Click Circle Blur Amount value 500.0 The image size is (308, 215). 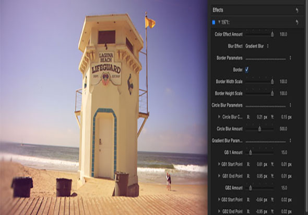(x=283, y=129)
